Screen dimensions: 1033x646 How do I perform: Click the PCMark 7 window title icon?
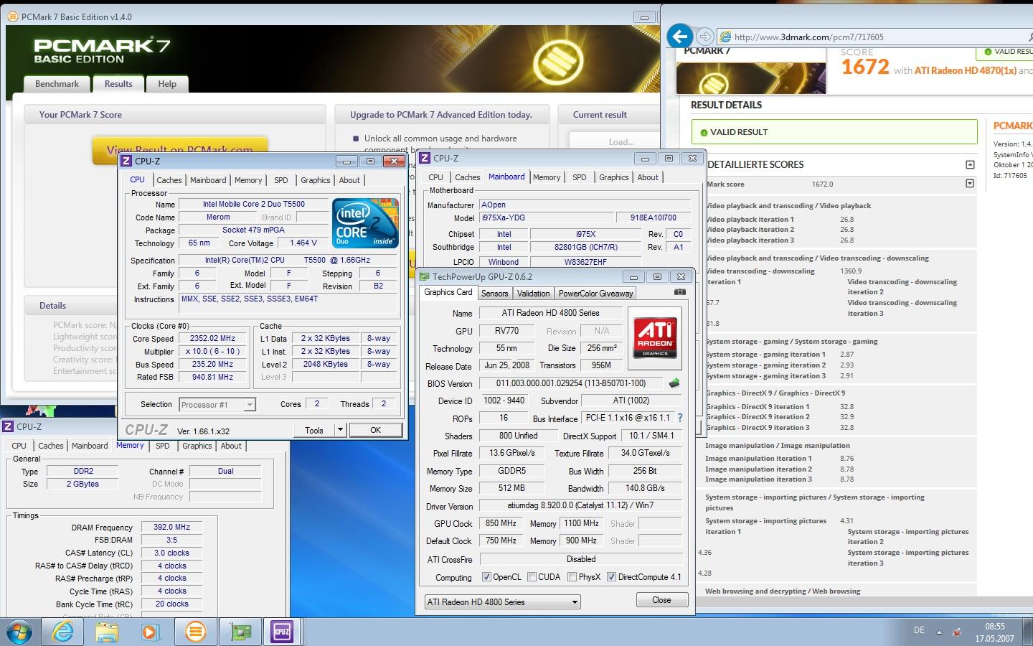[14, 17]
